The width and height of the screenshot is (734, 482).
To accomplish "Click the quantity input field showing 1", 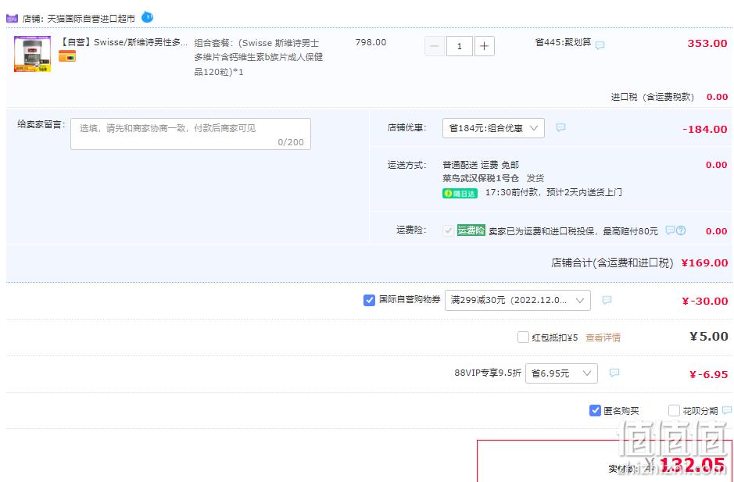I will [459, 46].
